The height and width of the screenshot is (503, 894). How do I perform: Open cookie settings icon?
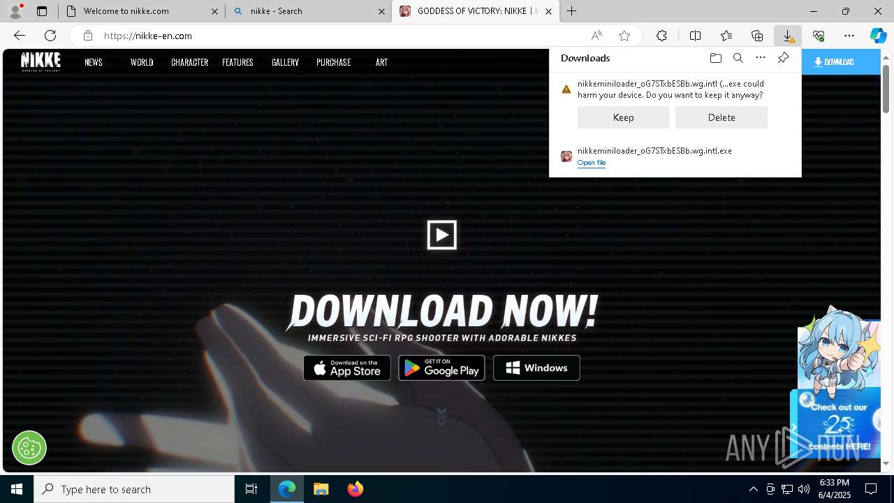tap(29, 447)
